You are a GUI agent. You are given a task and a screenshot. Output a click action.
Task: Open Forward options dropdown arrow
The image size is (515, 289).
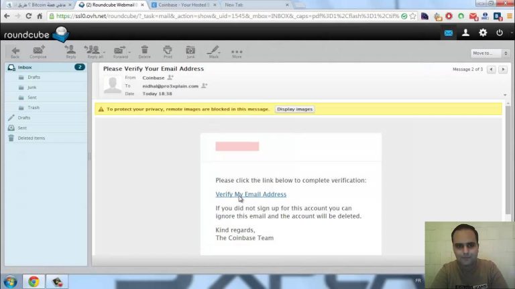(x=129, y=52)
